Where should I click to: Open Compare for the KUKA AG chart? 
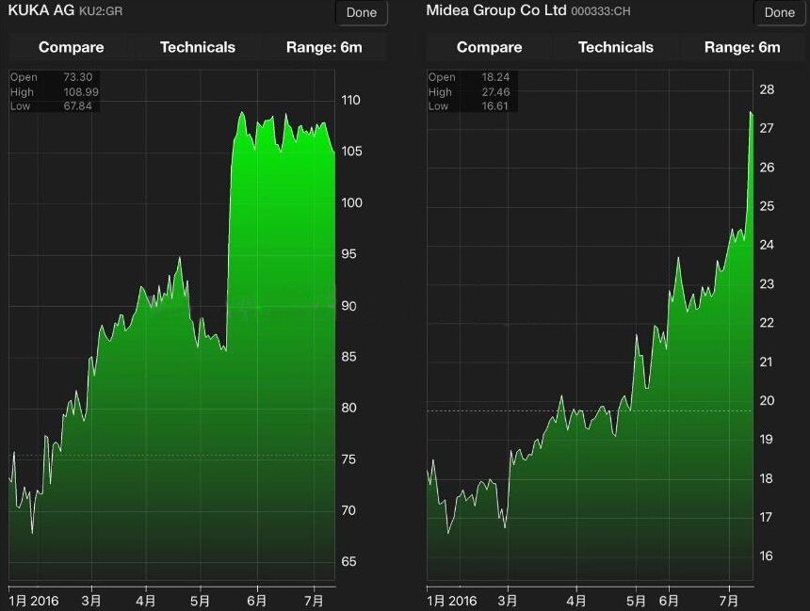point(72,47)
